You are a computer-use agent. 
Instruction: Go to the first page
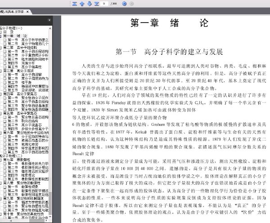[75, 4]
